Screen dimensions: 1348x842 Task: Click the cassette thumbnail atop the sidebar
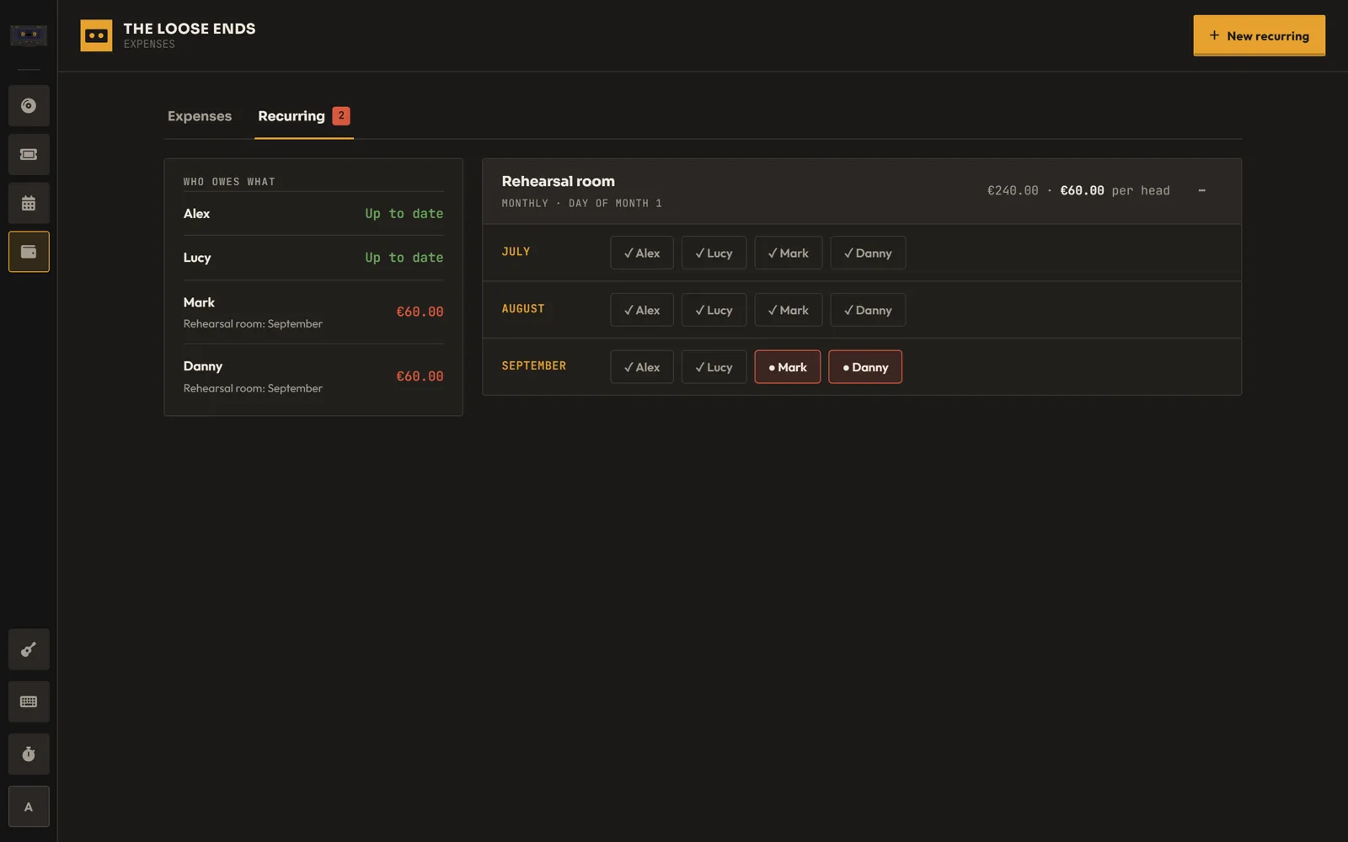(29, 35)
